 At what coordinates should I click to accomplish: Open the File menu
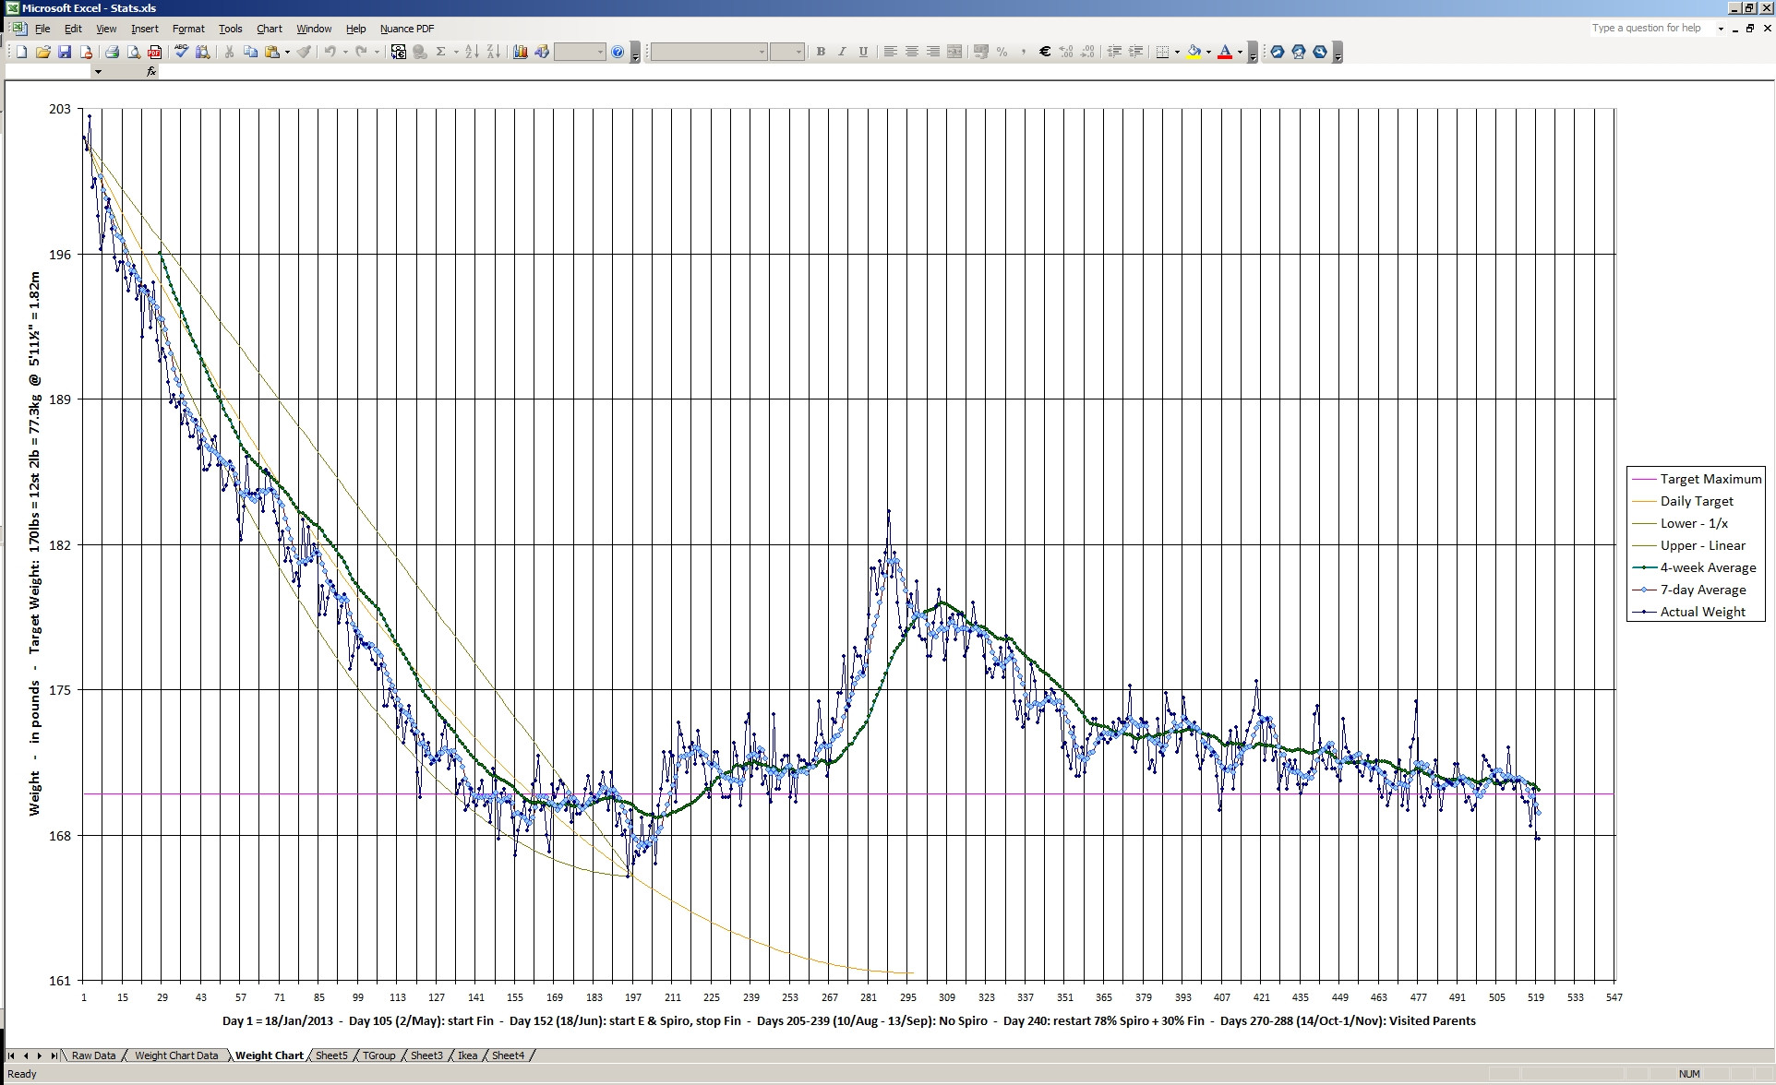point(42,29)
